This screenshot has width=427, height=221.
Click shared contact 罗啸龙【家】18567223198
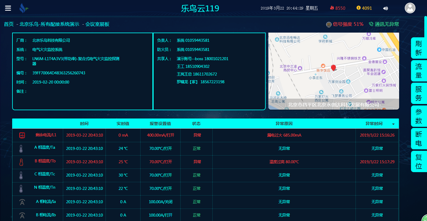click(200, 82)
